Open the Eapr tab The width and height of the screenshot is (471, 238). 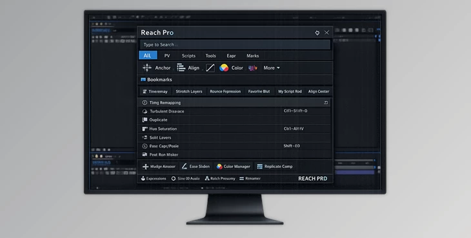click(231, 56)
